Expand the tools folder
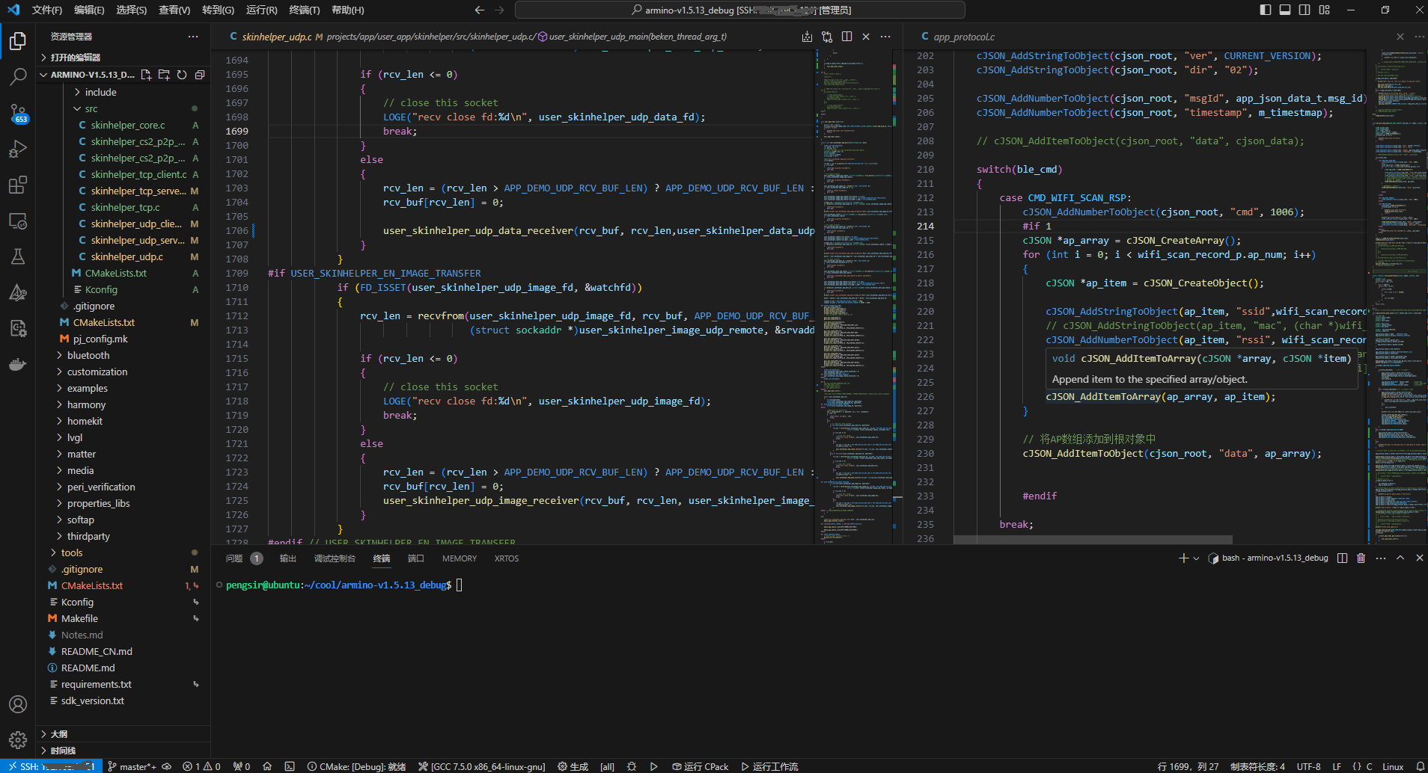Image resolution: width=1428 pixels, height=773 pixels. 72,552
